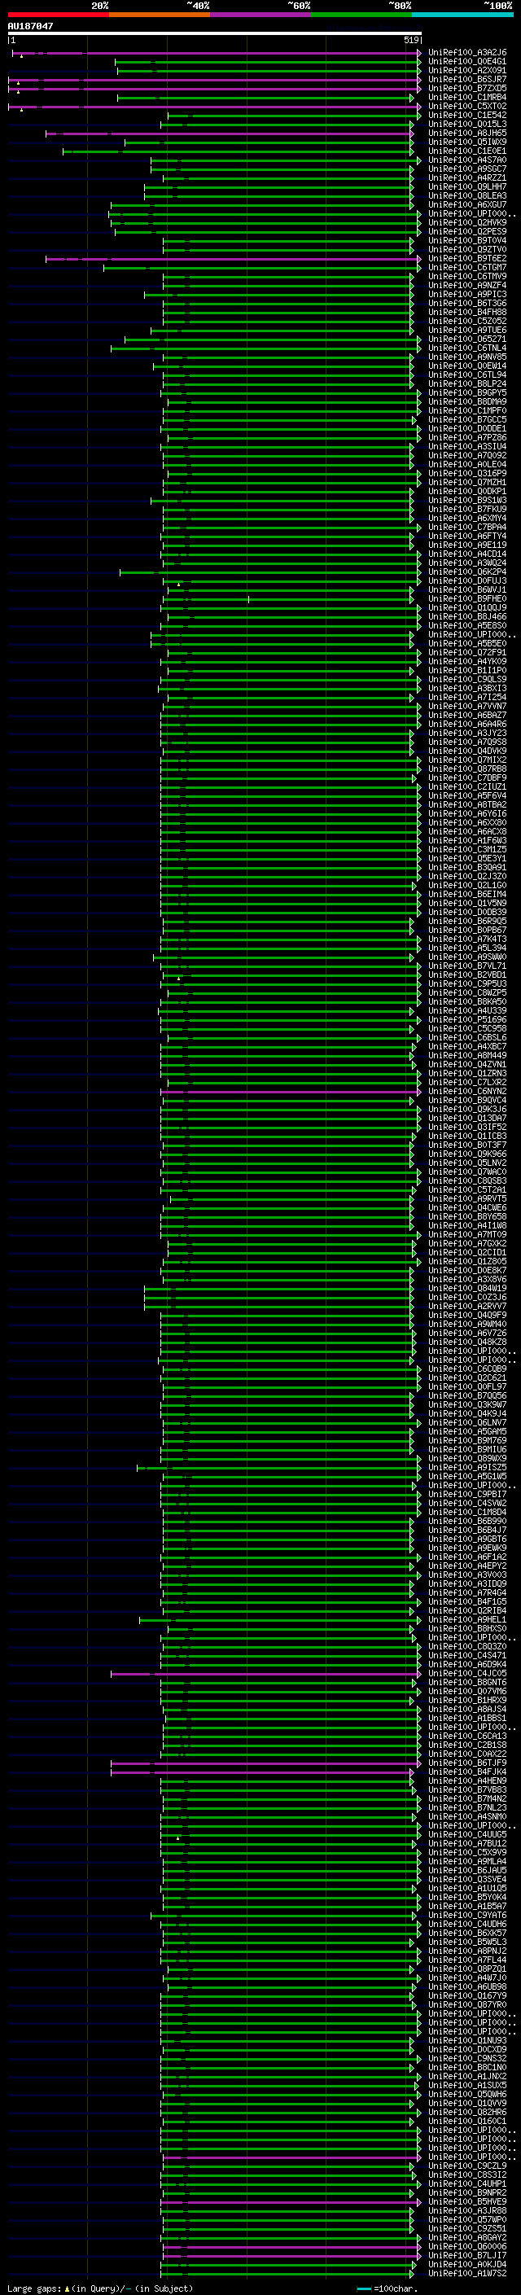Select hit label UniRef100_A8JH65
521x2295 pixels.
coord(466,133)
